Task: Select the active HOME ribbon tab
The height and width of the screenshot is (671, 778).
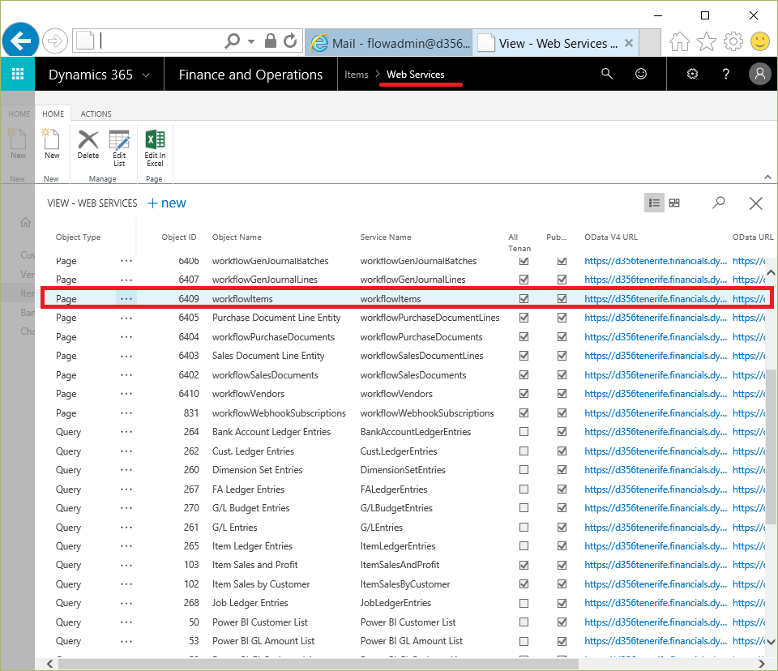Action: click(53, 113)
